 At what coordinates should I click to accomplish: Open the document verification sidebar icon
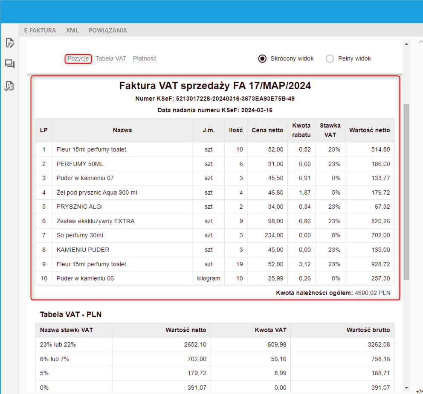(x=9, y=86)
